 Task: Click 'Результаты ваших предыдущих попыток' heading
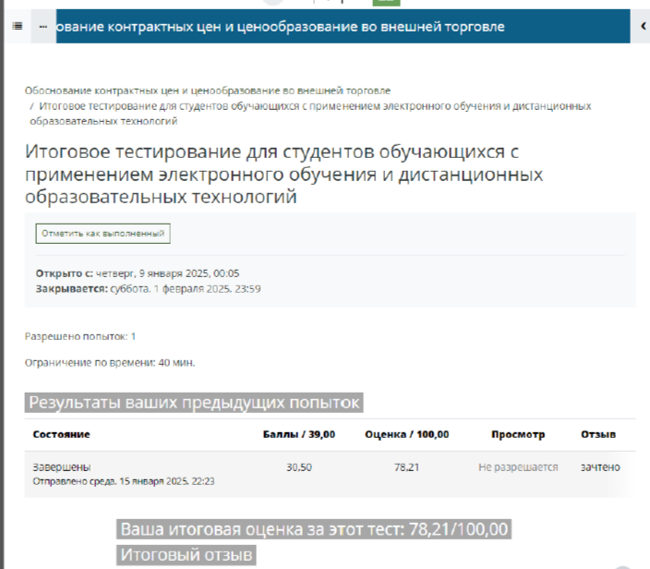tap(194, 403)
